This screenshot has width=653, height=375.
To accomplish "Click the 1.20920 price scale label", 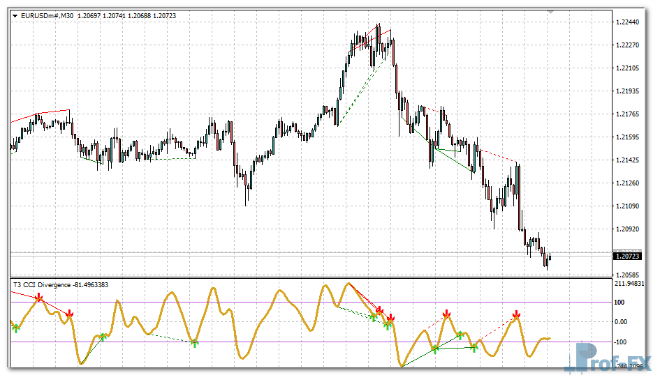I will [630, 229].
